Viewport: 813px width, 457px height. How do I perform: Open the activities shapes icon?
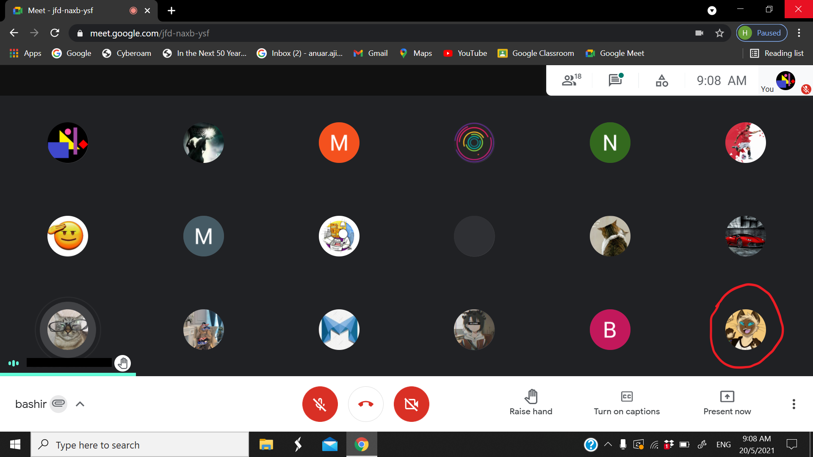[x=661, y=80]
